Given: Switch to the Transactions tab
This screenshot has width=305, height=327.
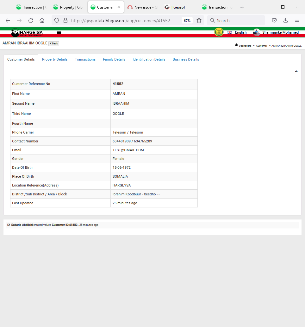Looking at the screenshot, I should (x=85, y=59).
